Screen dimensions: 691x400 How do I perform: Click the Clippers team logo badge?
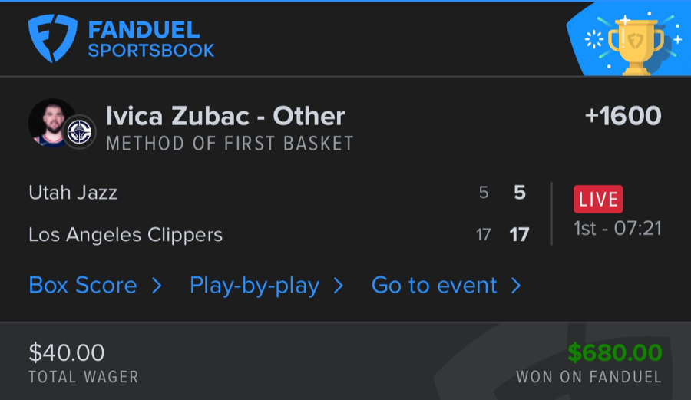tap(79, 132)
